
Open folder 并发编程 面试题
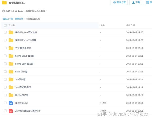pyautogui.click(x=23, y=48)
